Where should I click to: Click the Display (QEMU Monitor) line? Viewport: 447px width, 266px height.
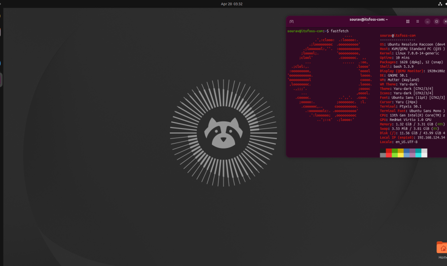click(412, 71)
